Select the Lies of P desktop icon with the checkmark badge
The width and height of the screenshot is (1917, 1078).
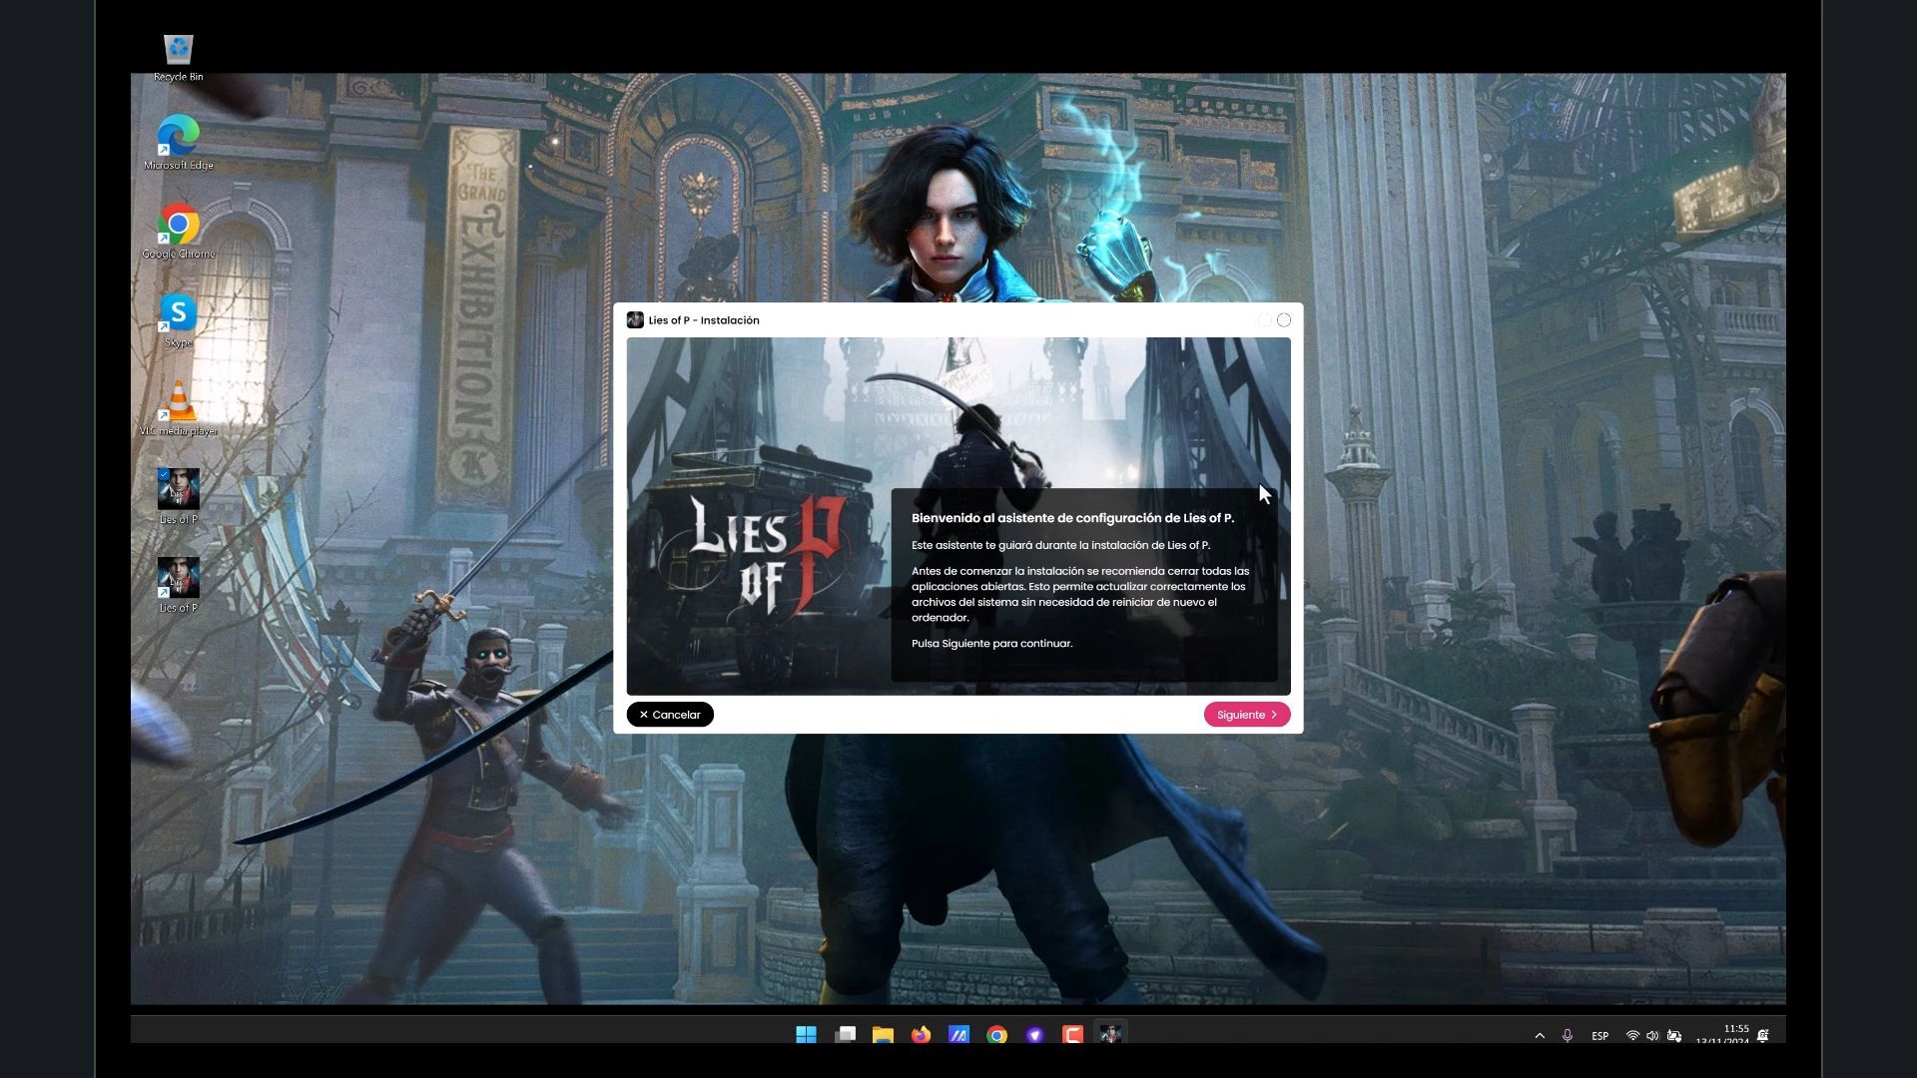[x=179, y=496]
